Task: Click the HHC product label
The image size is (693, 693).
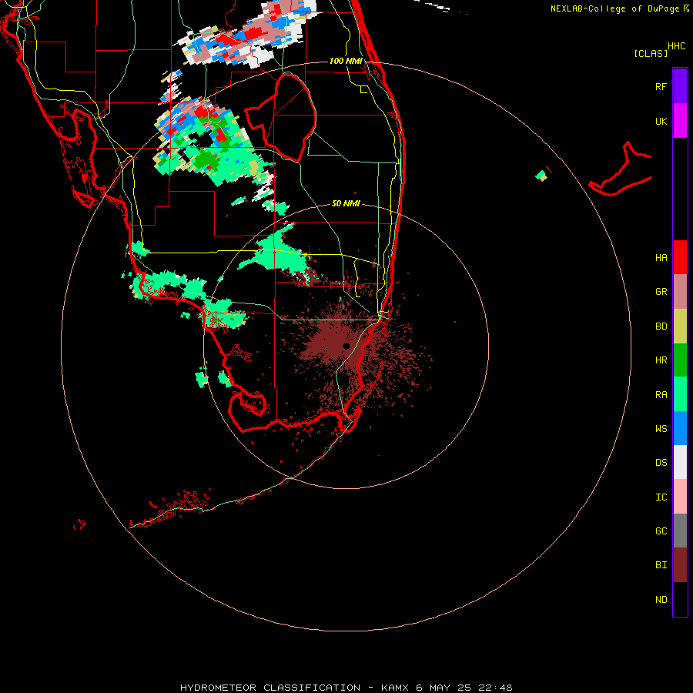Action: point(677,46)
